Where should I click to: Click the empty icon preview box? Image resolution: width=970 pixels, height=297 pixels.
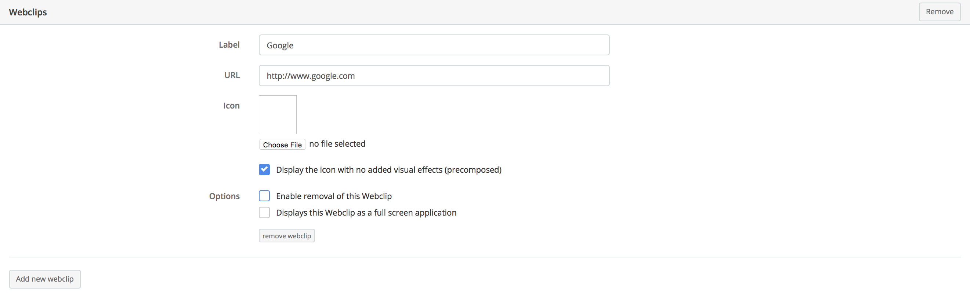(x=278, y=115)
